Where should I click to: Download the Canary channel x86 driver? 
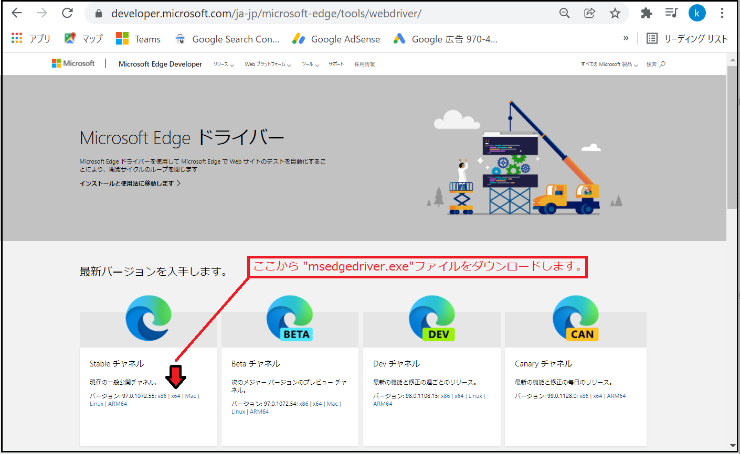(x=584, y=396)
